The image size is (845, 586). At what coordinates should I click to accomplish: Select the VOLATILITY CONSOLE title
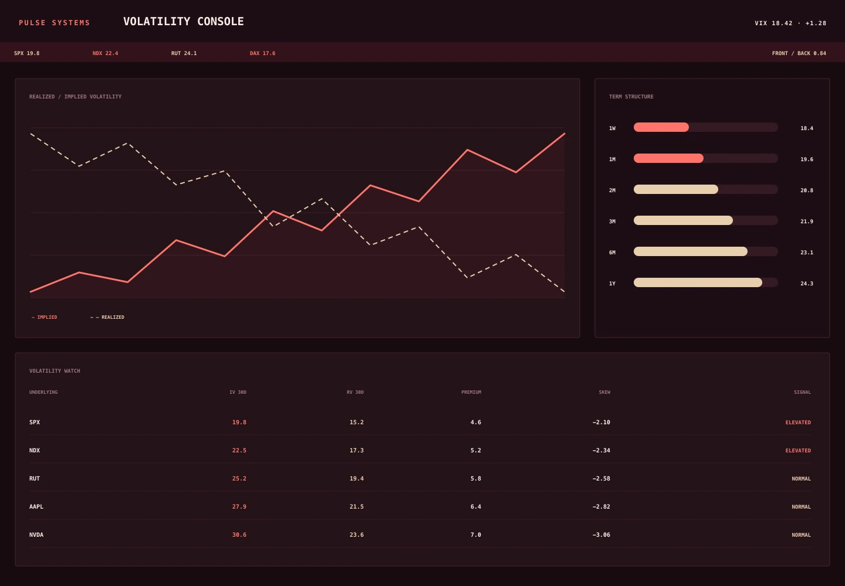coord(184,22)
